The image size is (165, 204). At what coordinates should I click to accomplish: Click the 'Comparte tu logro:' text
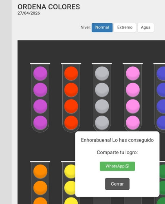point(117,153)
